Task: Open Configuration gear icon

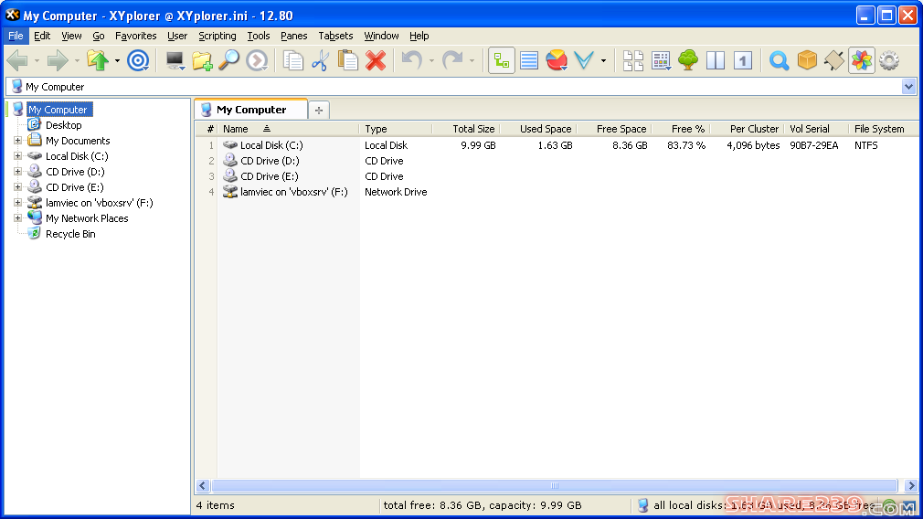Action: [889, 60]
